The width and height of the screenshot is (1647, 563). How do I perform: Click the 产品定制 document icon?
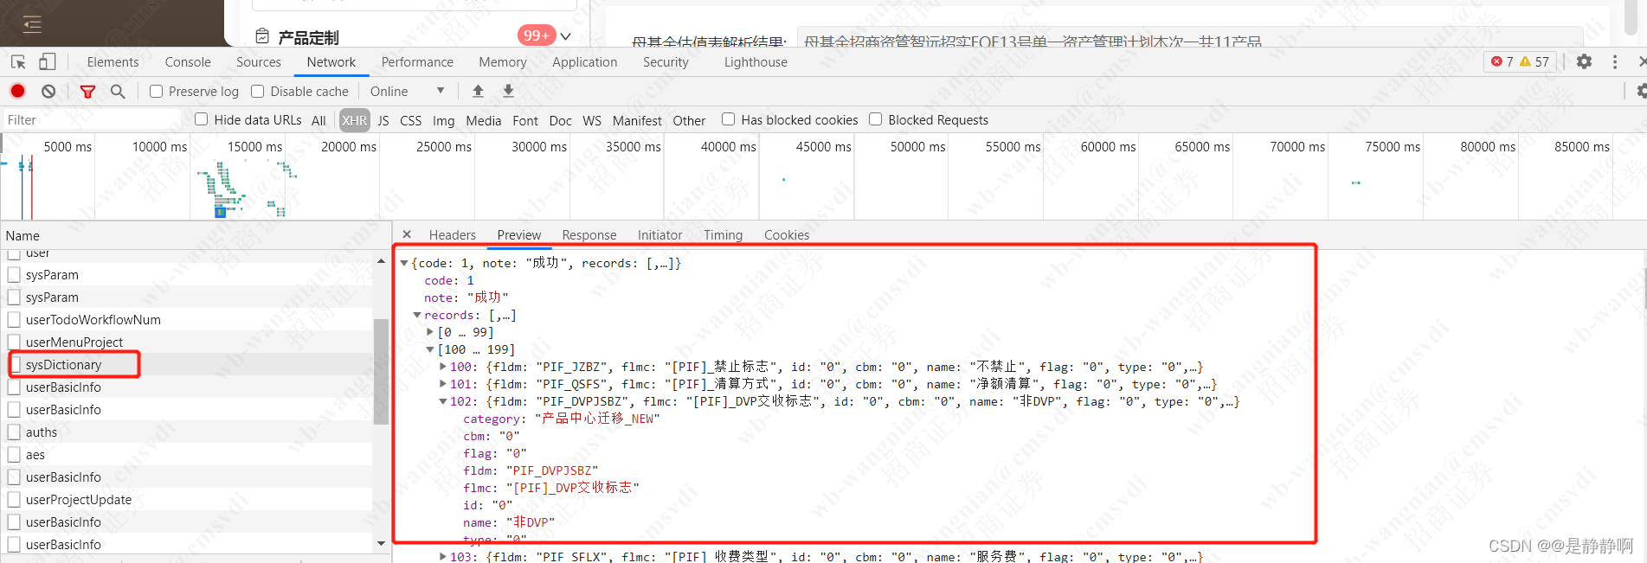click(x=262, y=36)
